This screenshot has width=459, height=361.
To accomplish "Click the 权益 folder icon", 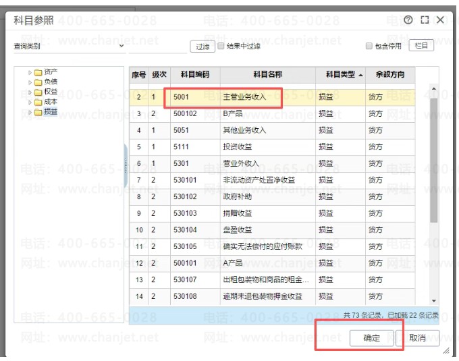I will click(38, 92).
